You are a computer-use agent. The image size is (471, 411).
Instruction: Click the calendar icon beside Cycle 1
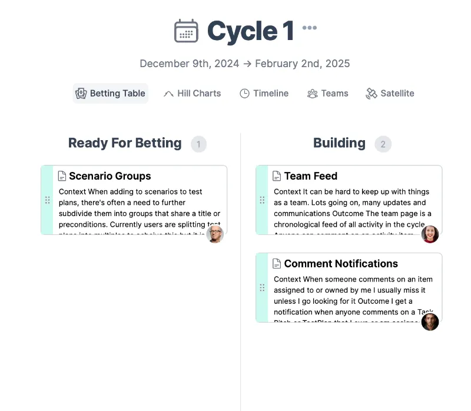(x=186, y=31)
